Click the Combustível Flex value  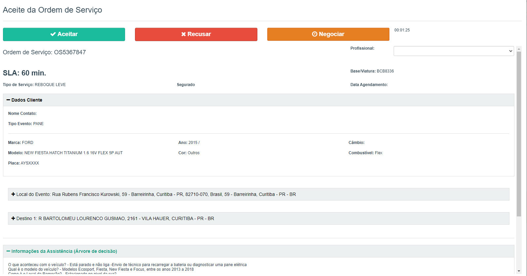378,153
